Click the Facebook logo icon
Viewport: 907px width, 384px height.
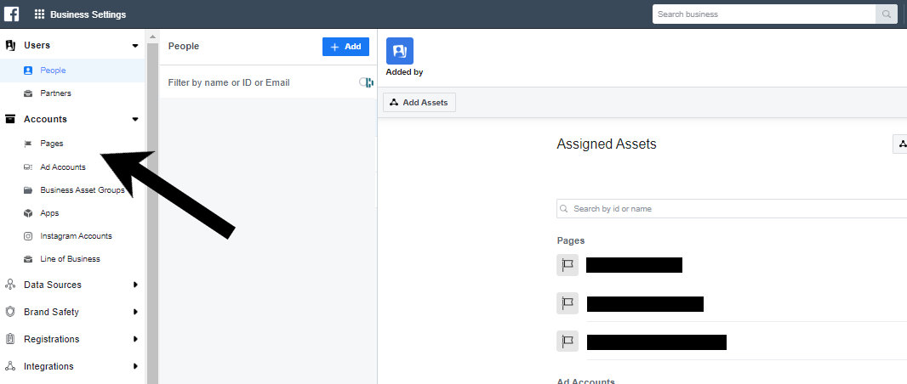click(x=12, y=14)
